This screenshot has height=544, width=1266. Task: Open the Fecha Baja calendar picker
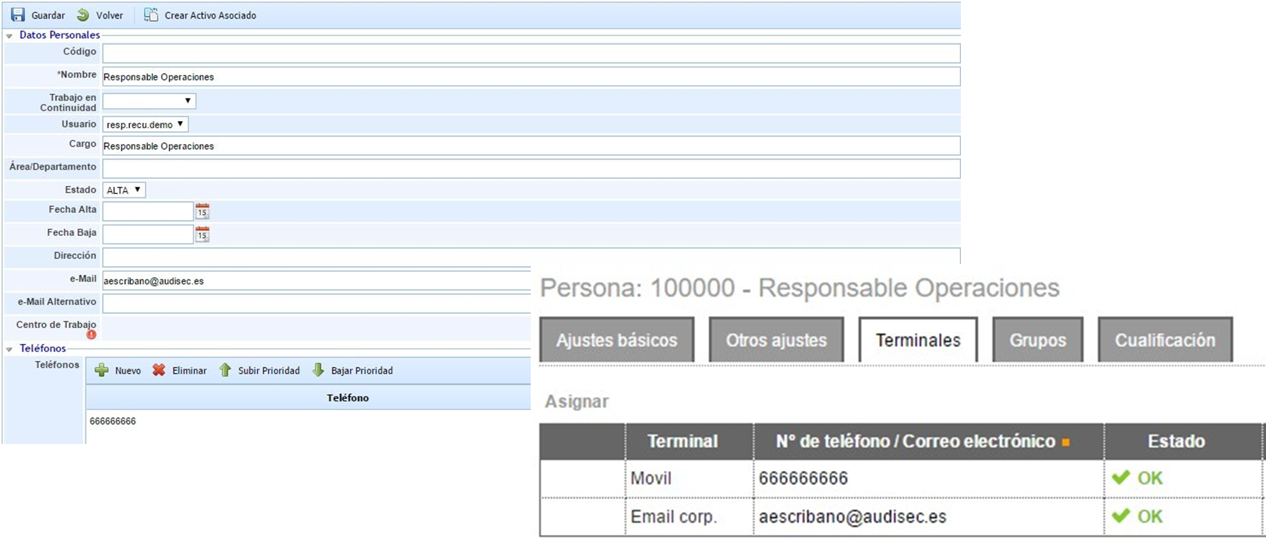pyautogui.click(x=203, y=235)
